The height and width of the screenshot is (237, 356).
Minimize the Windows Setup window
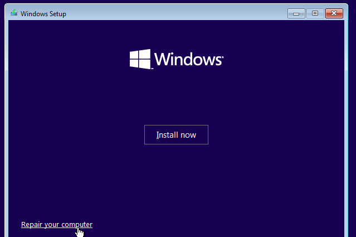tap(296, 13)
